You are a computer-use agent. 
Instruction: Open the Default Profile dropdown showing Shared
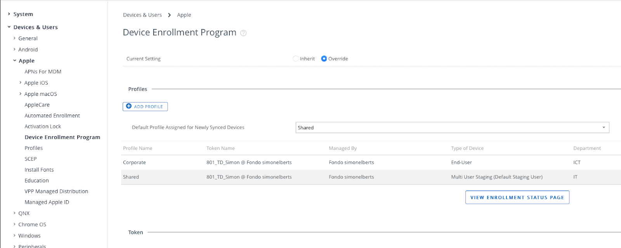pyautogui.click(x=452, y=128)
